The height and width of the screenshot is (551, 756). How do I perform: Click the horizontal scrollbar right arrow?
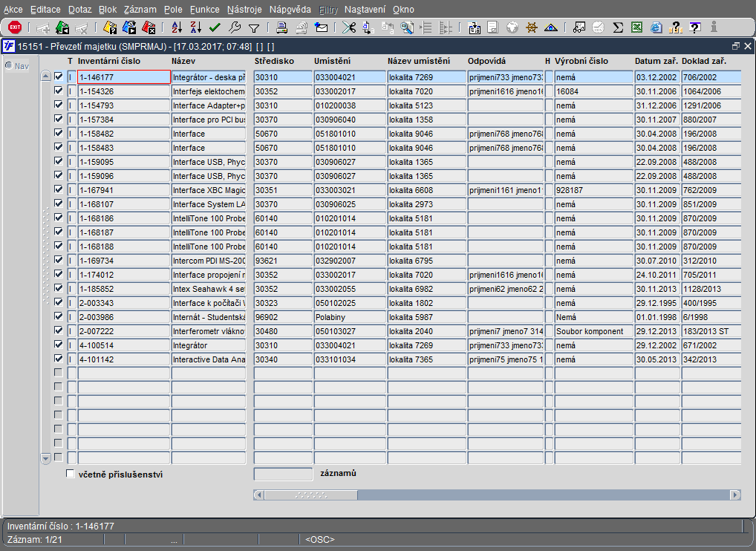coord(736,495)
